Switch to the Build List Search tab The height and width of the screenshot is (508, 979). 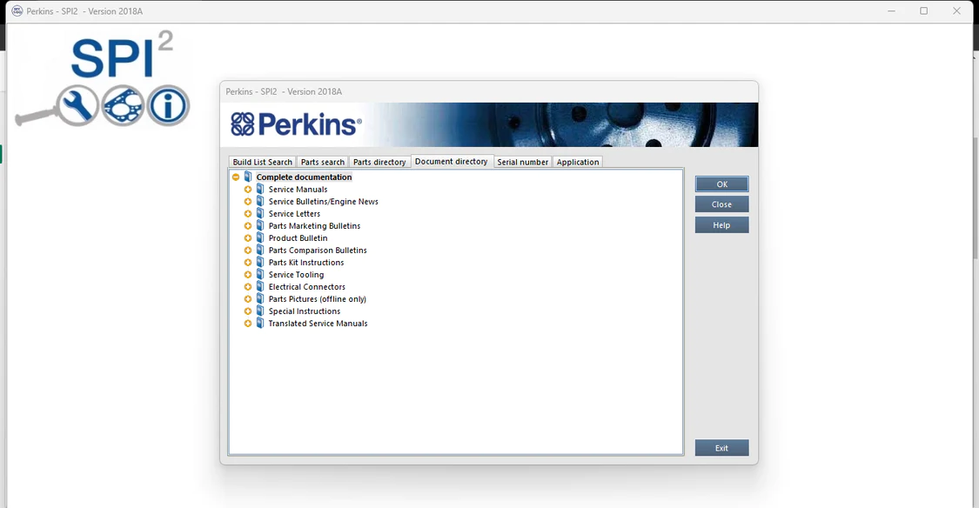click(x=263, y=162)
